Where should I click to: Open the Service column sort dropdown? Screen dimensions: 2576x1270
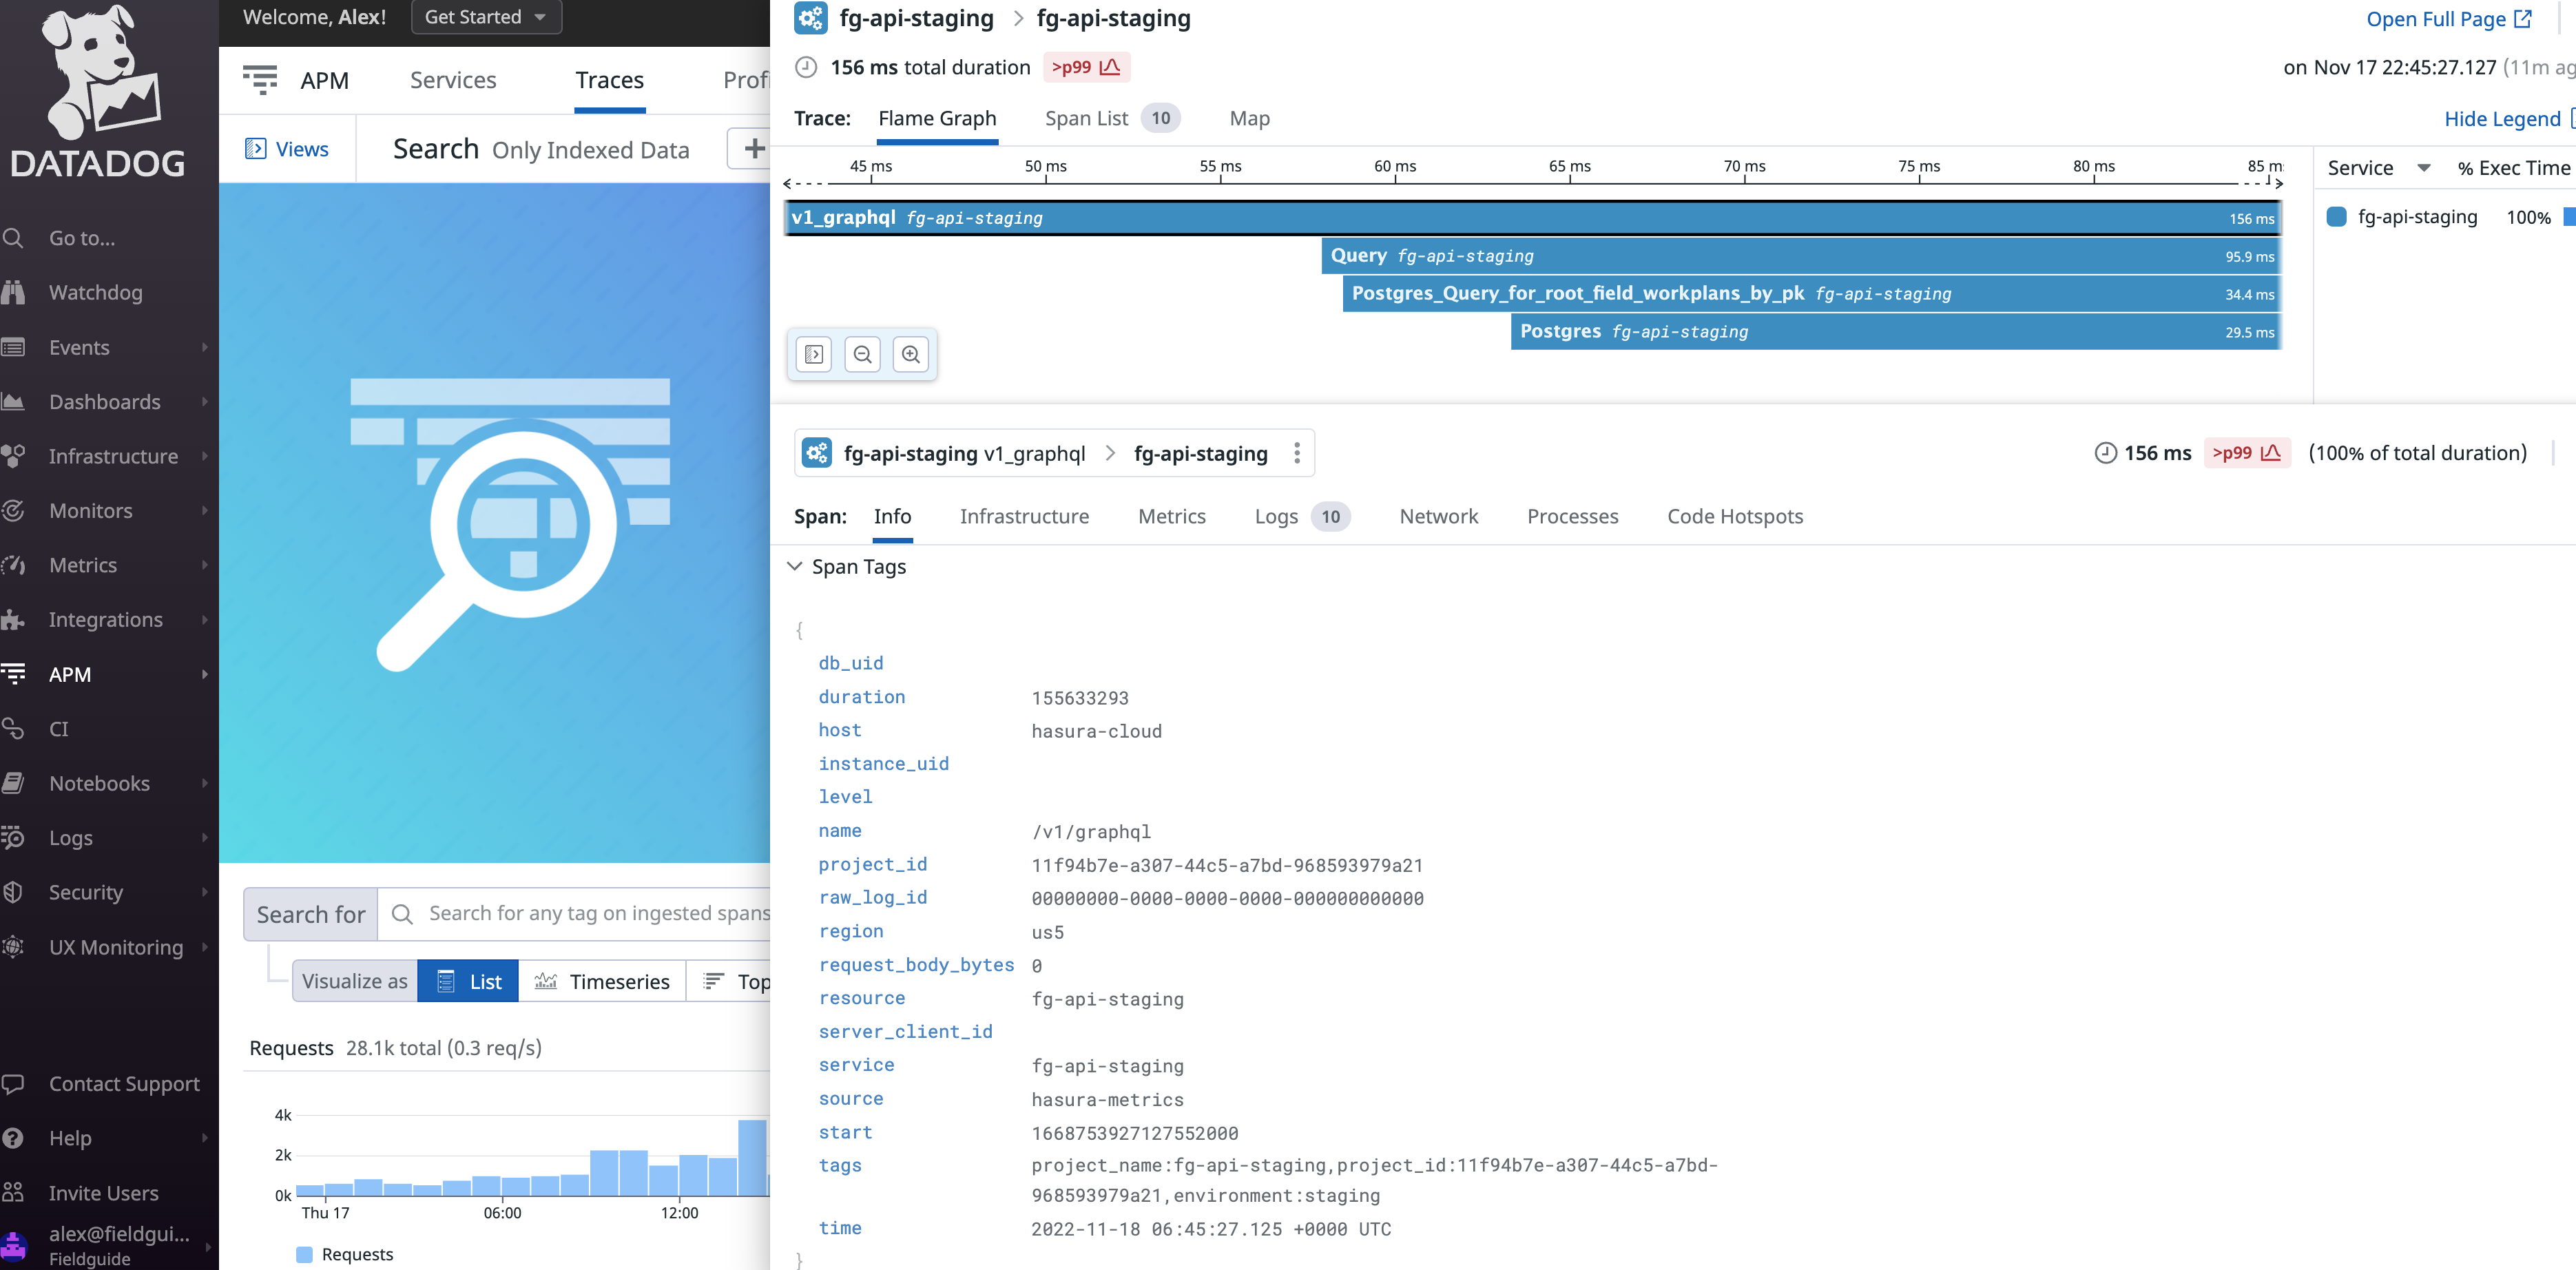tap(2423, 167)
